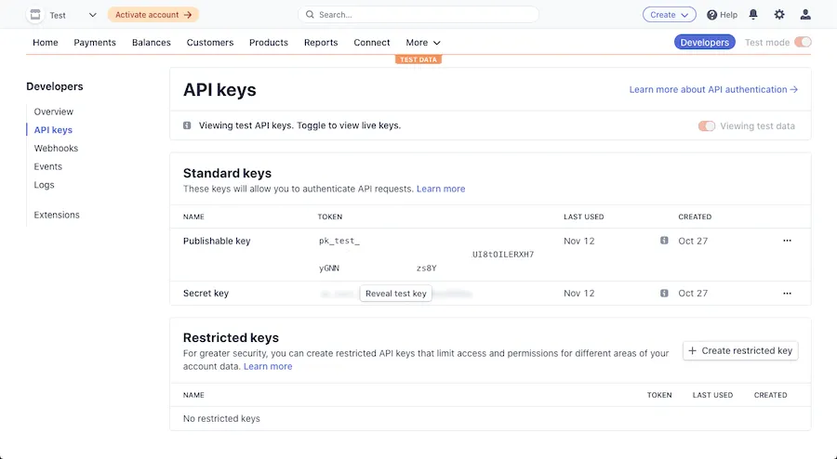Open the user profile icon
This screenshot has width=837, height=459.
805,14
